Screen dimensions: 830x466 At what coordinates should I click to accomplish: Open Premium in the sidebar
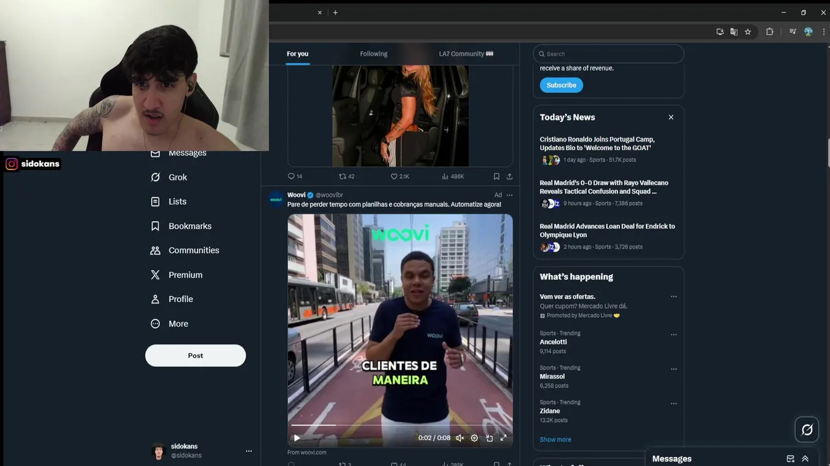tap(176, 275)
